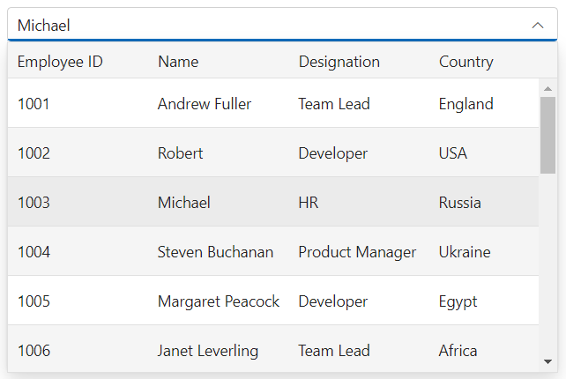Viewport: 566px width, 379px height.
Task: Click the Egypt country cell
Action: [458, 301]
